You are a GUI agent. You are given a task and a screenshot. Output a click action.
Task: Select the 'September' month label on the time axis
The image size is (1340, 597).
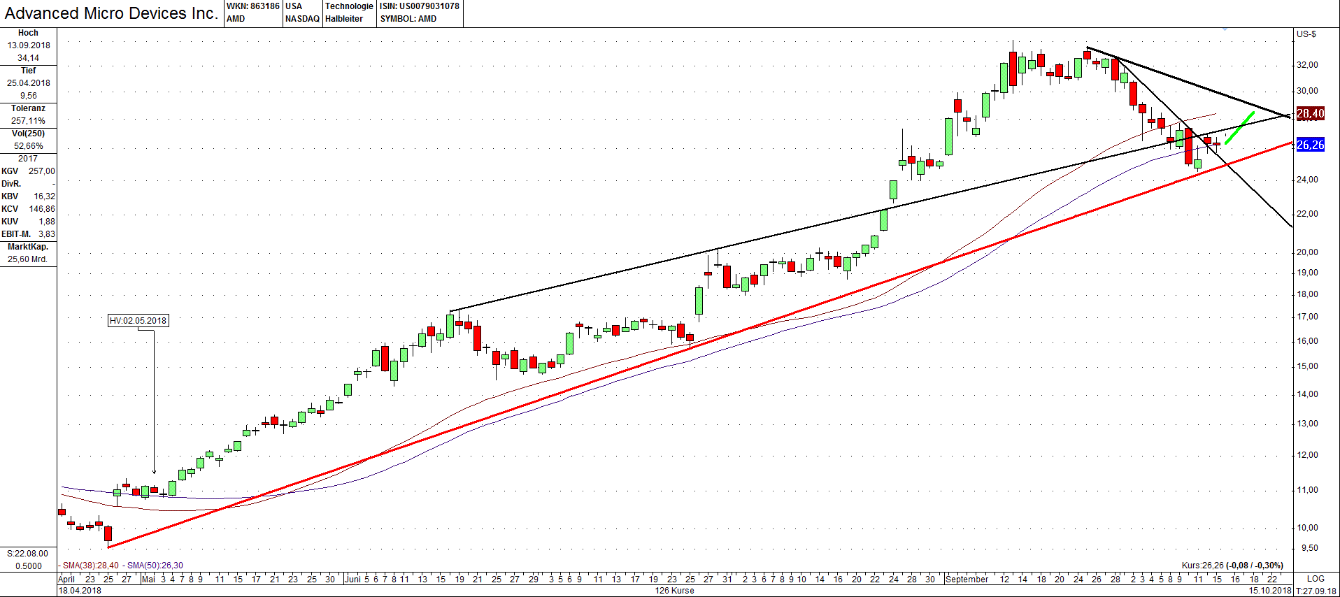pyautogui.click(x=967, y=579)
